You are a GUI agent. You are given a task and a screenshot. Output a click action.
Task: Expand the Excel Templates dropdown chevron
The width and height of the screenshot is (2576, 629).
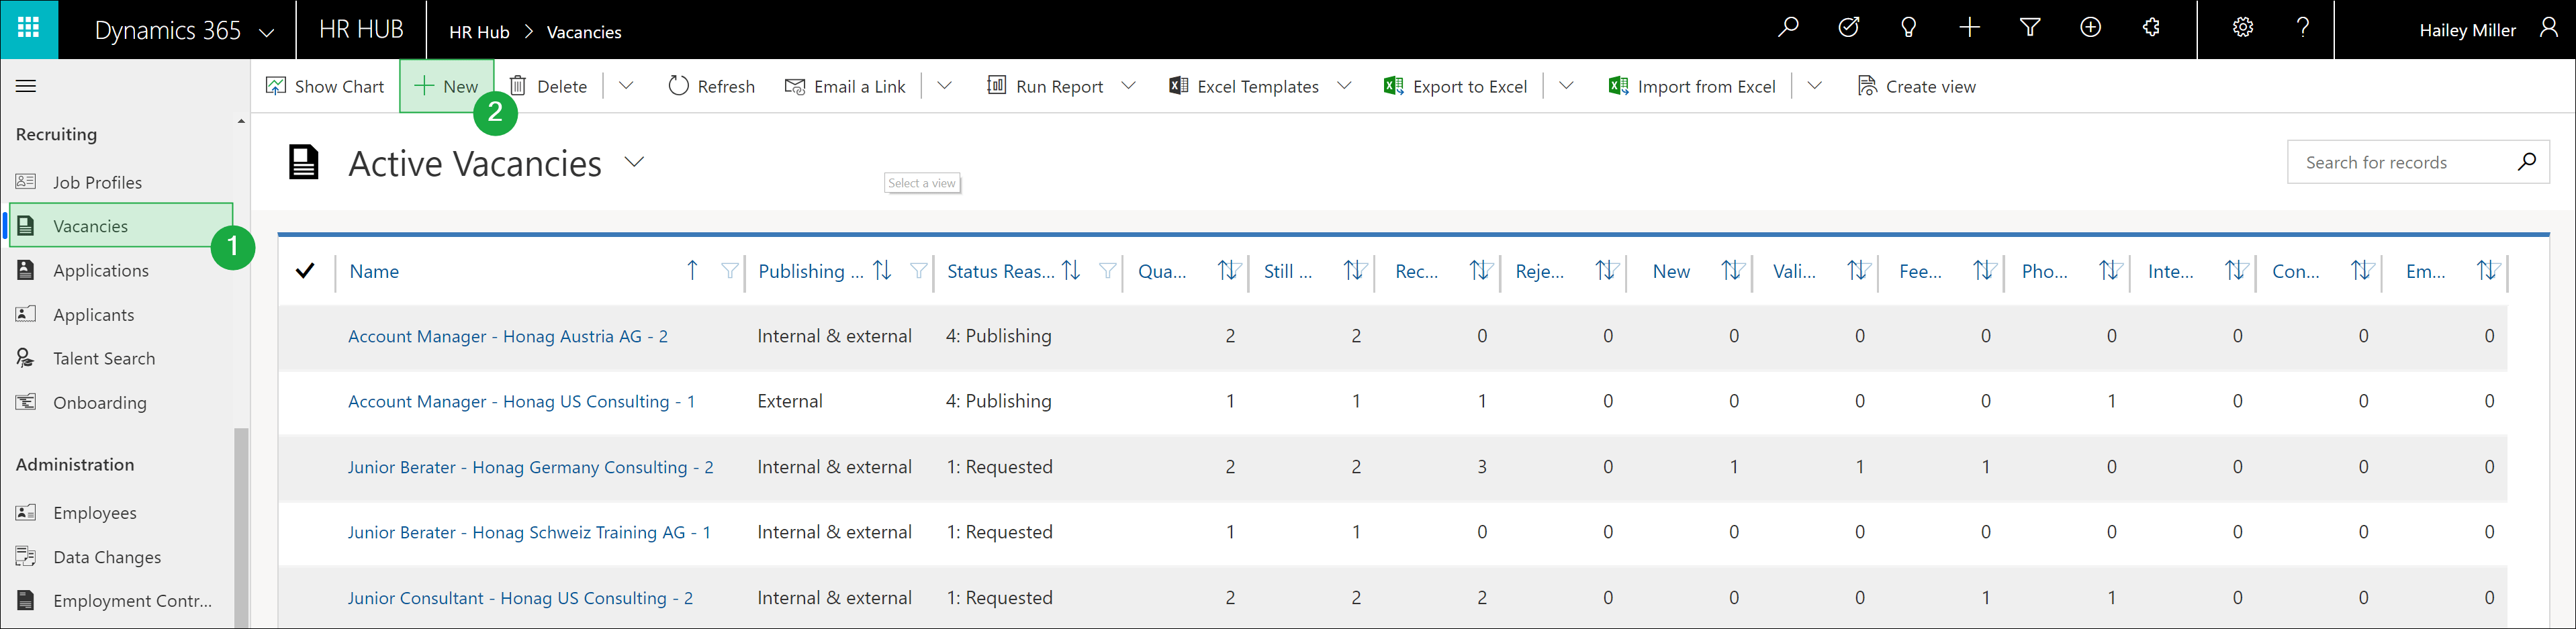[1345, 86]
